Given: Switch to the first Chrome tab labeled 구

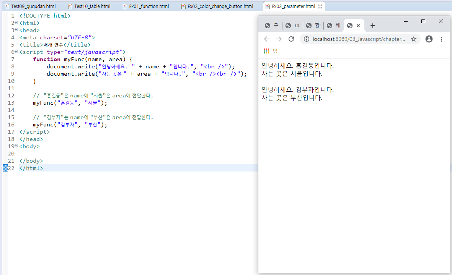Looking at the screenshot, I should coord(272,26).
